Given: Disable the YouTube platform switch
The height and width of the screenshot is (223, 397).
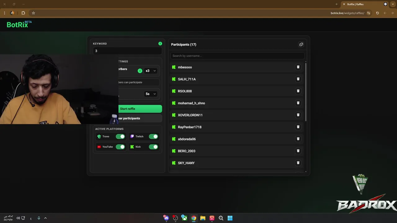Looking at the screenshot, I should point(120,147).
